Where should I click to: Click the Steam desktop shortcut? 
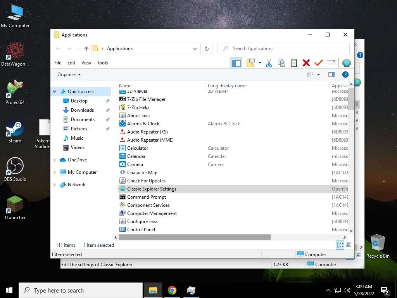(15, 132)
